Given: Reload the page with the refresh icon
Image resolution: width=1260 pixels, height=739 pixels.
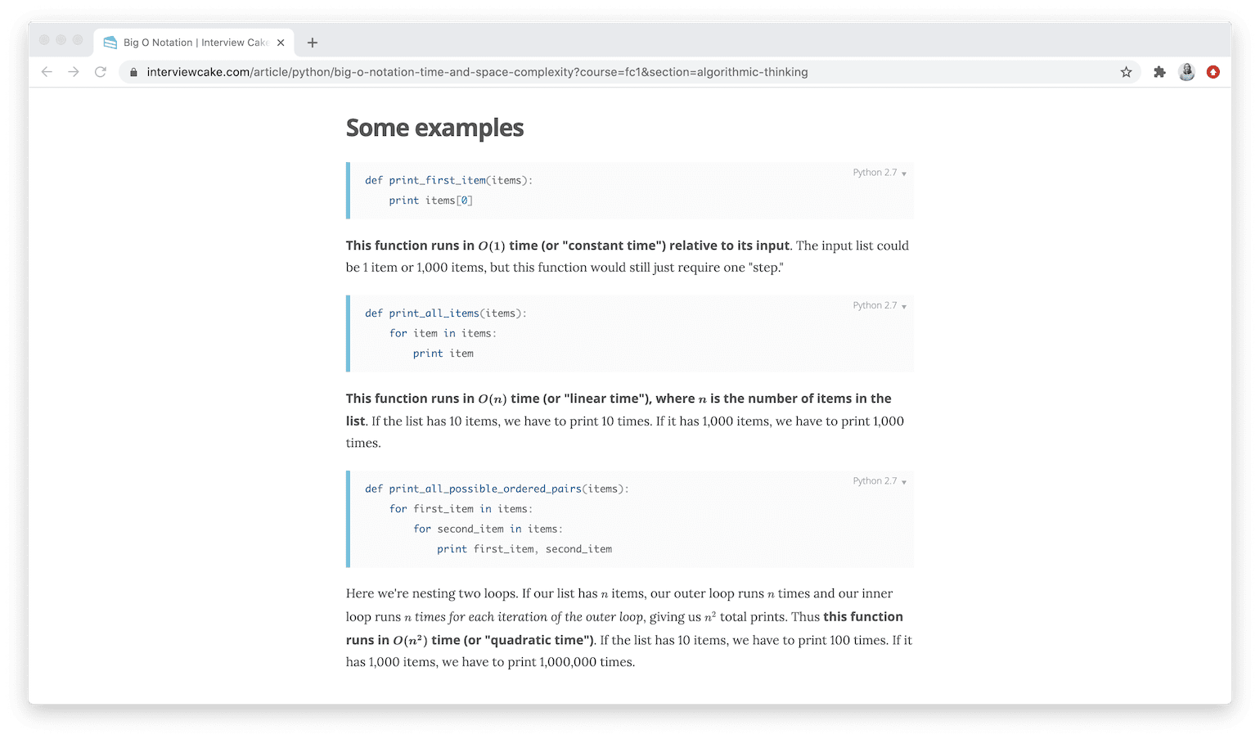Looking at the screenshot, I should (101, 72).
